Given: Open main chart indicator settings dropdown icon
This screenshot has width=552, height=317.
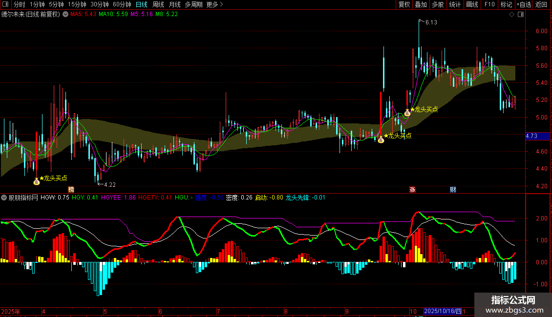Looking at the screenshot, I should pyautogui.click(x=65, y=15).
